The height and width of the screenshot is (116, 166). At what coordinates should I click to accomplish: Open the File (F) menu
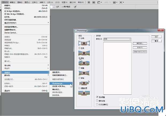5,2
